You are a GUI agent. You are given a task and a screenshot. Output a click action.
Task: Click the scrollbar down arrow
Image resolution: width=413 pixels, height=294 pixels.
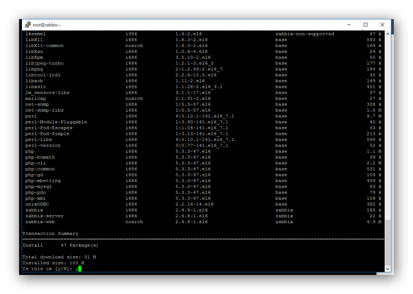coord(388,269)
